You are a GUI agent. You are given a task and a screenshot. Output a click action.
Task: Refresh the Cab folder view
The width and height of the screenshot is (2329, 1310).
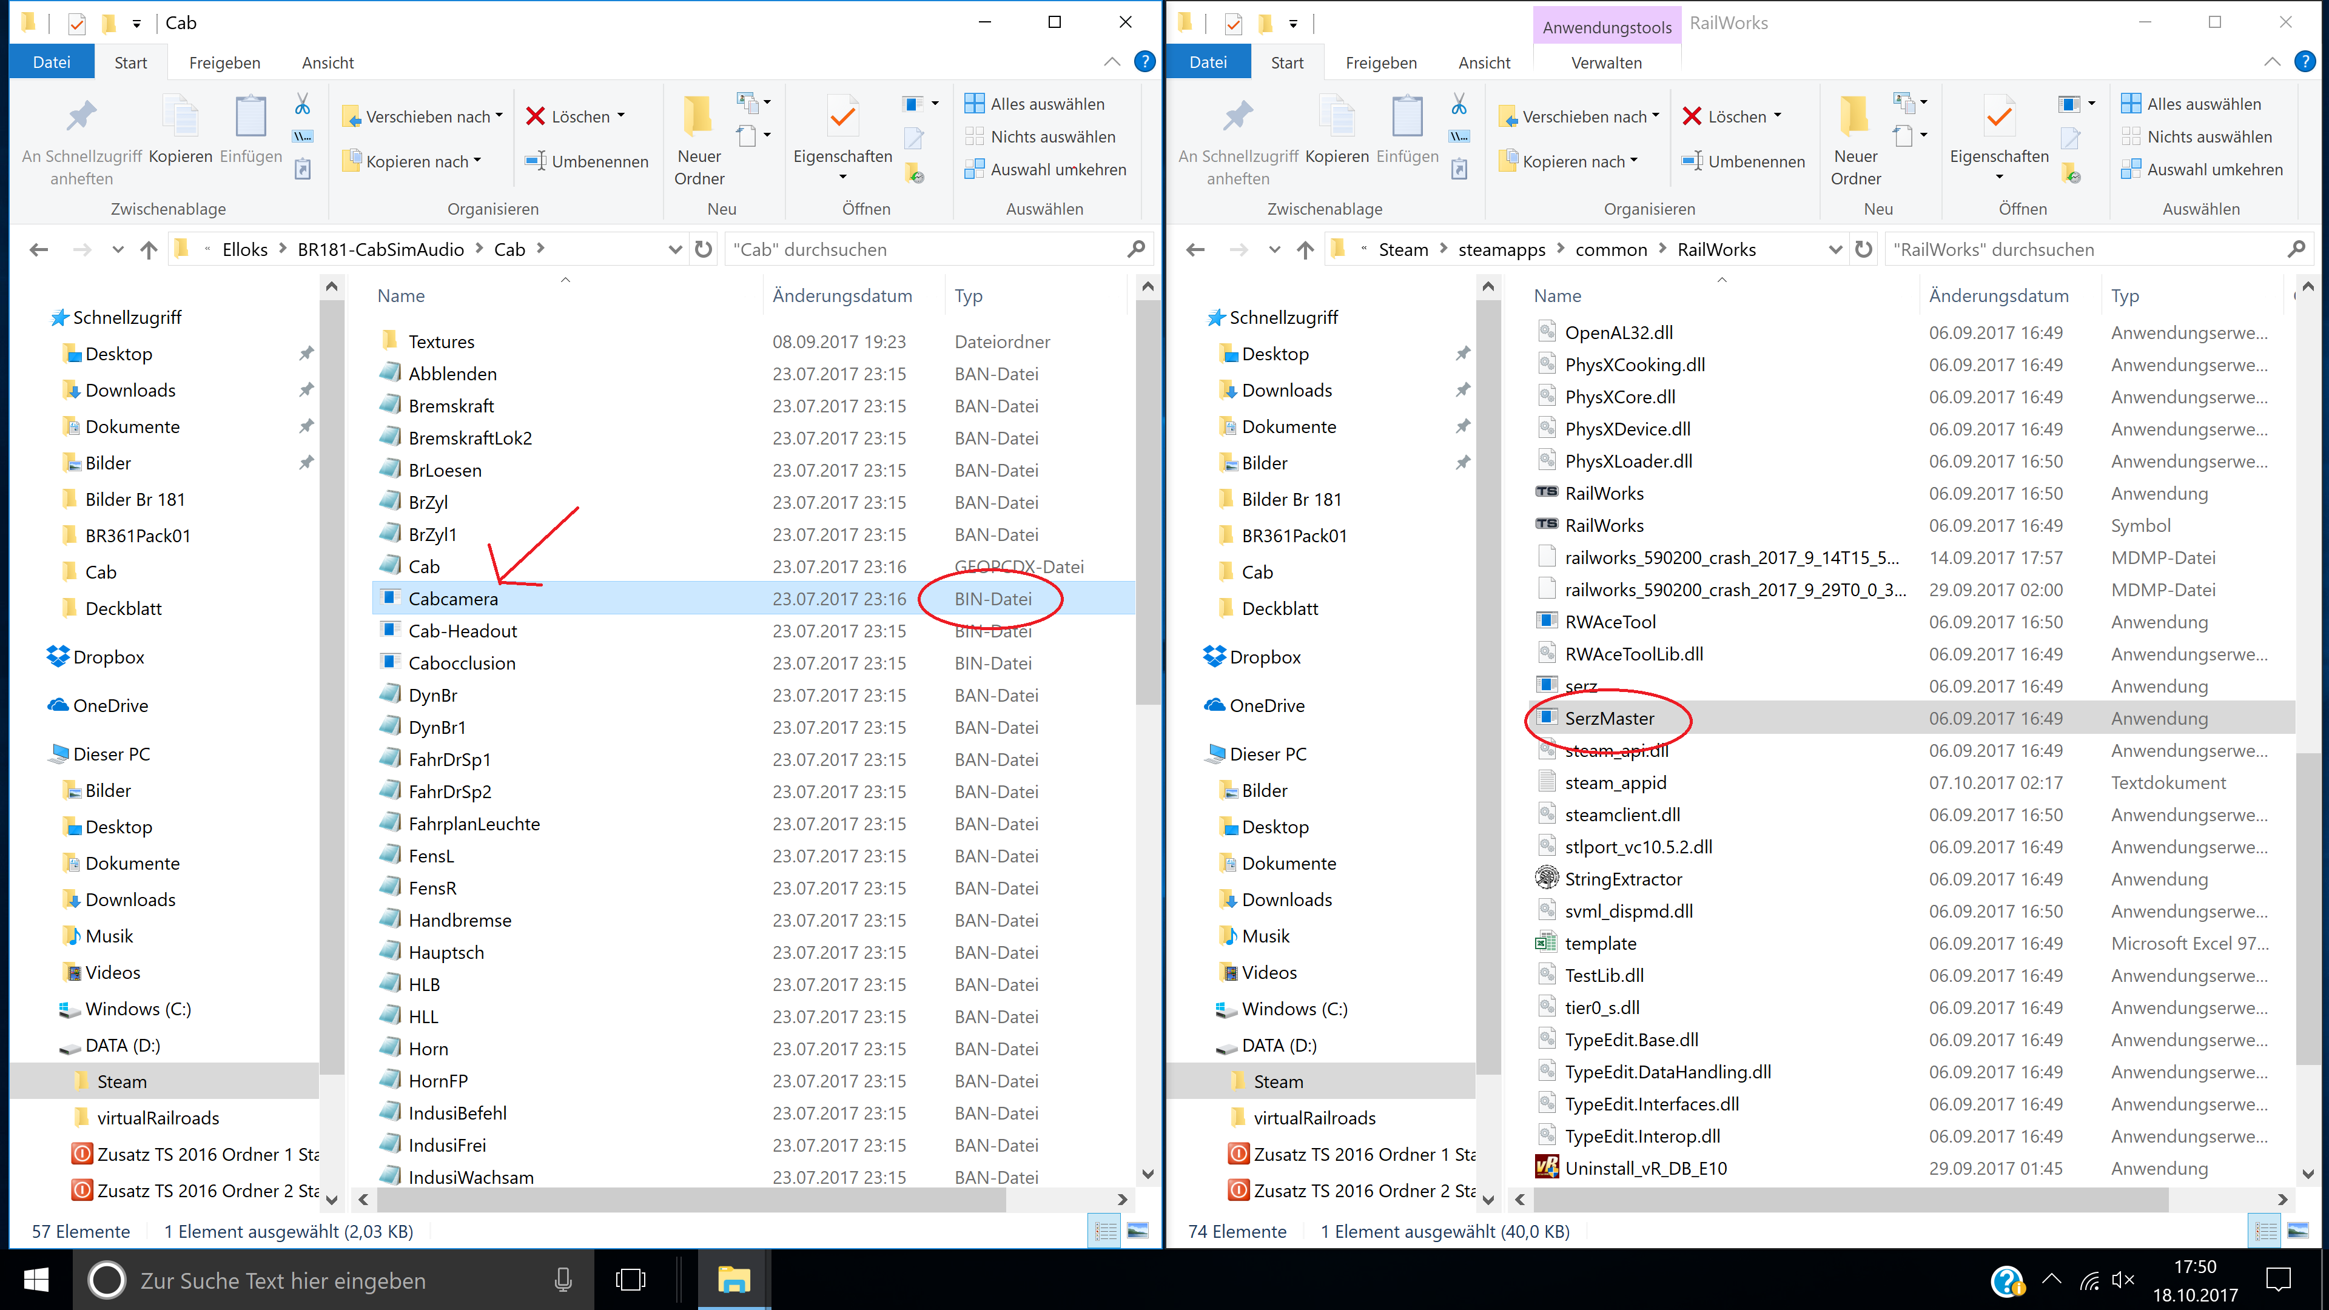tap(704, 249)
